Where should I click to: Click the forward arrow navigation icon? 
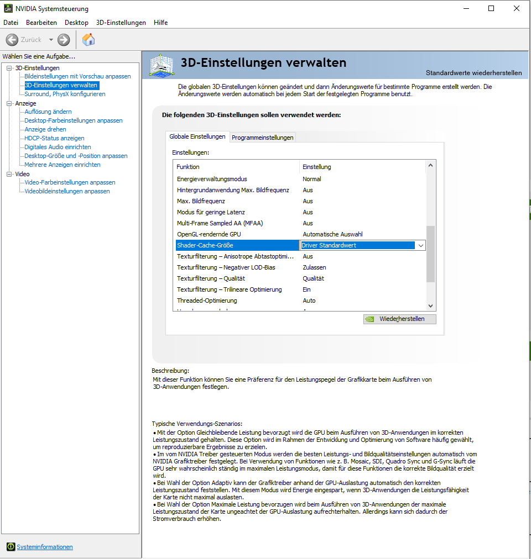click(64, 40)
